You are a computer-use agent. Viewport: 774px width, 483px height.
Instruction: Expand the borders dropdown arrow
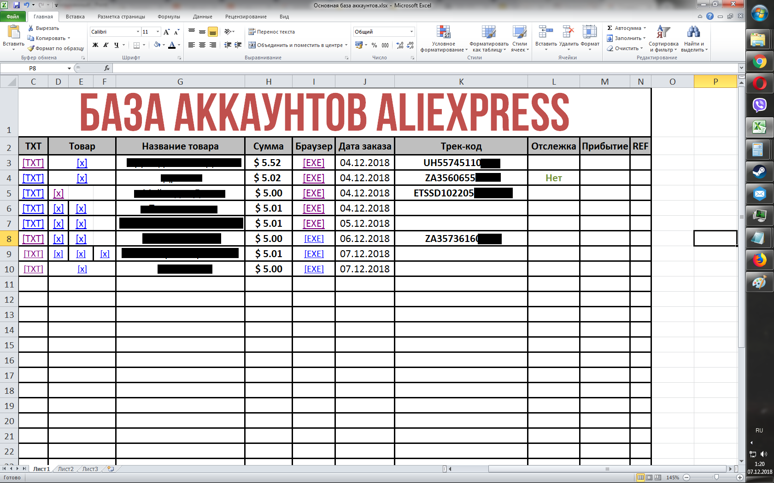(x=144, y=45)
